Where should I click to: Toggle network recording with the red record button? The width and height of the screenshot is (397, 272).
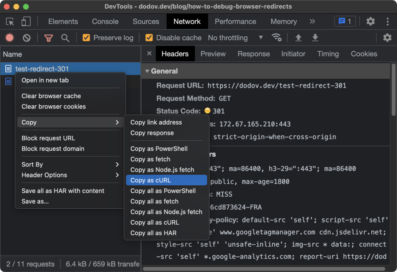9,38
